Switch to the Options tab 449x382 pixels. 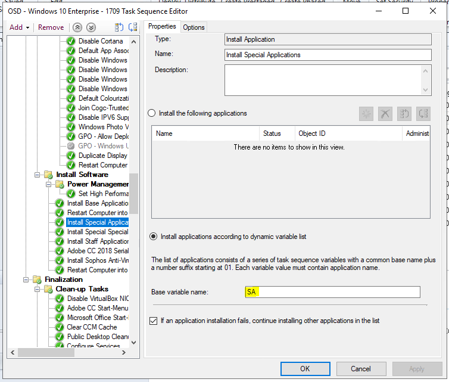pos(194,27)
